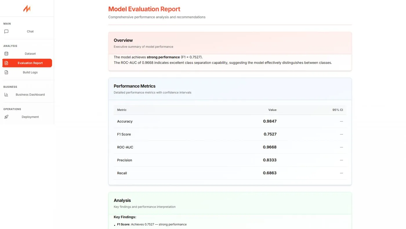406x229 pixels.
Task: Click the Business Dashboard bar chart icon
Action: [x=6, y=95]
